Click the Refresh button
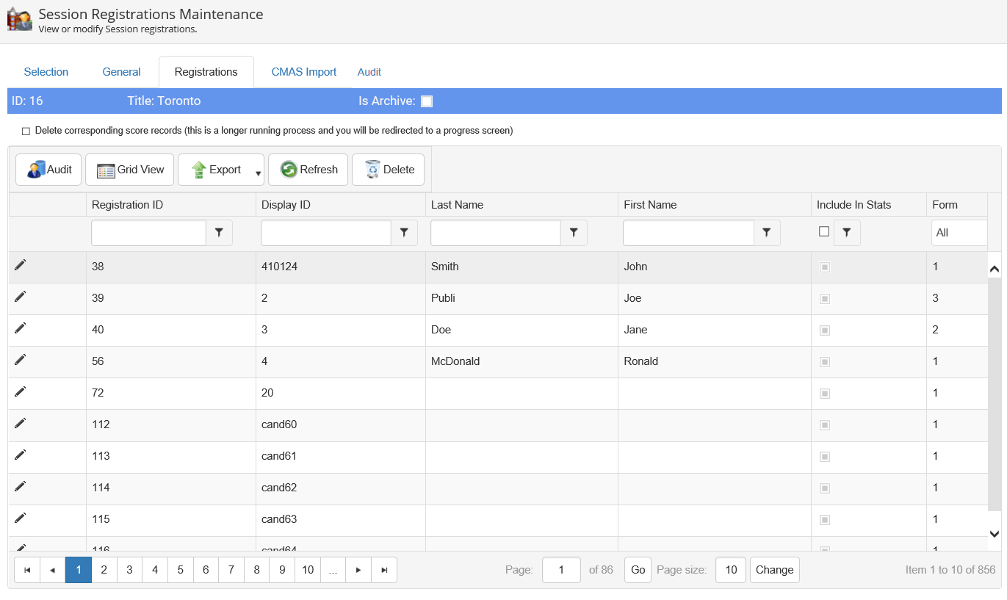This screenshot has height=600, width=1007. tap(308, 170)
